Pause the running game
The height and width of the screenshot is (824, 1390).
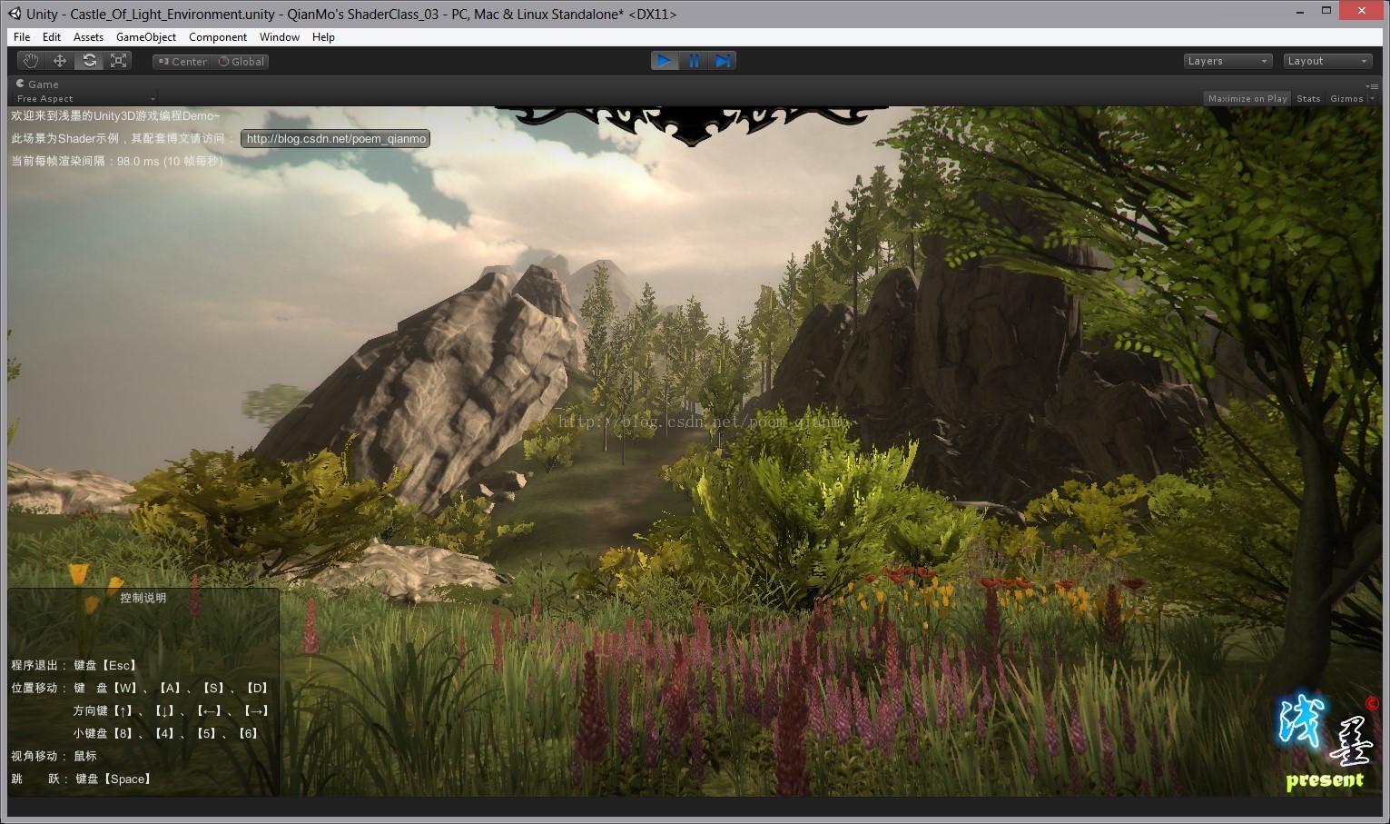694,61
